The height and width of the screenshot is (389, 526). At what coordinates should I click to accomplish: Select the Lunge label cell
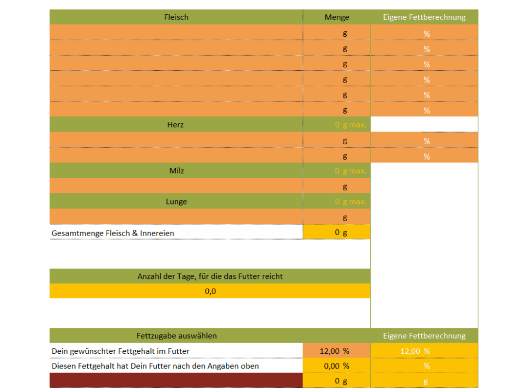[176, 201]
